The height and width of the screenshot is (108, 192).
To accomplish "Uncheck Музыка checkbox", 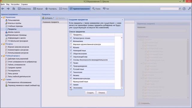I will click(x=71, y=47).
